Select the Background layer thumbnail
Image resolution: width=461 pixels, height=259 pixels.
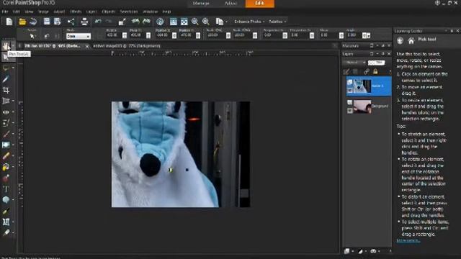coord(362,106)
